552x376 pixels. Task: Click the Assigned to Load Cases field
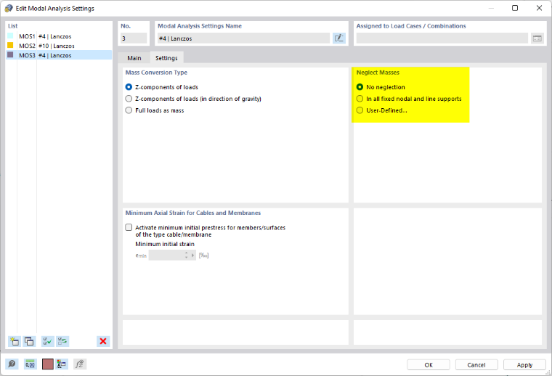coord(442,38)
